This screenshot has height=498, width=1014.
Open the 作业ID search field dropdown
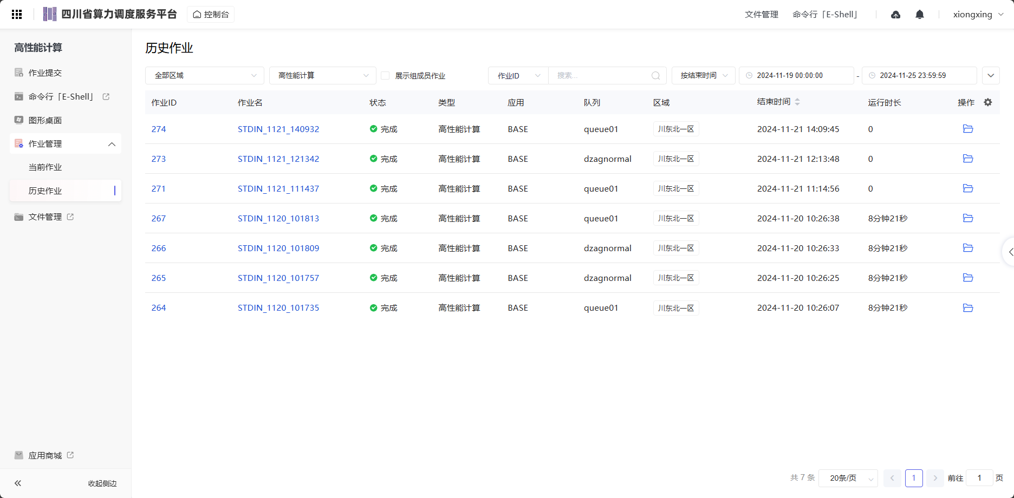coord(518,76)
